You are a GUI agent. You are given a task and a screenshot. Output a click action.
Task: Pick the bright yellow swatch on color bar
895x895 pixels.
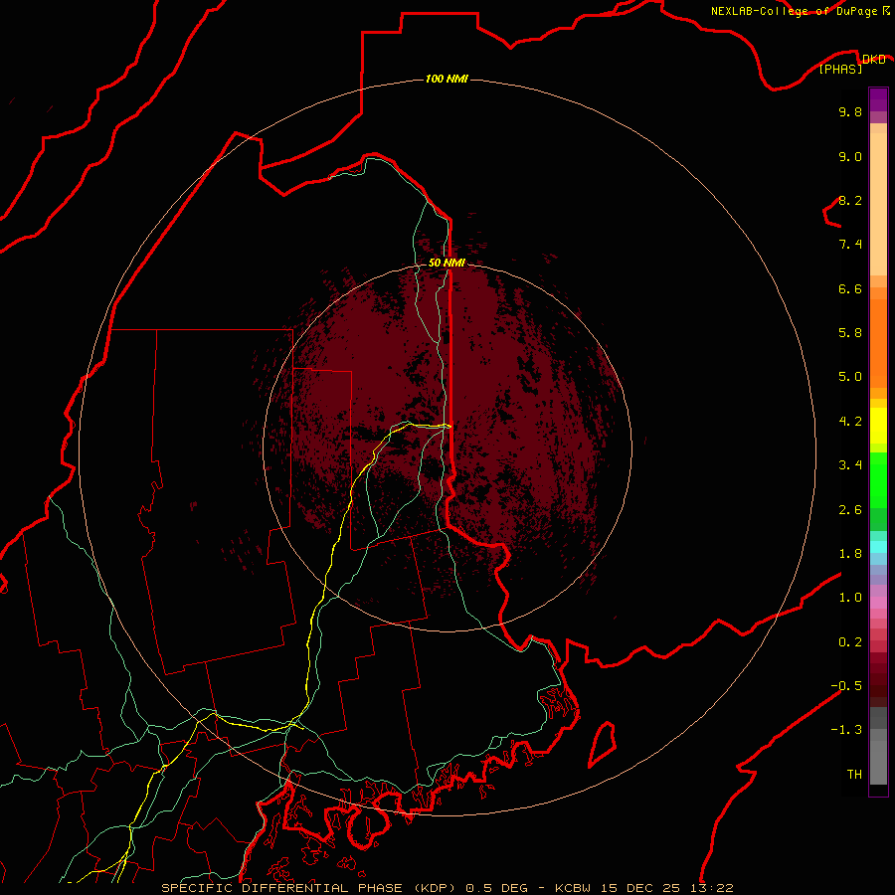tap(878, 426)
